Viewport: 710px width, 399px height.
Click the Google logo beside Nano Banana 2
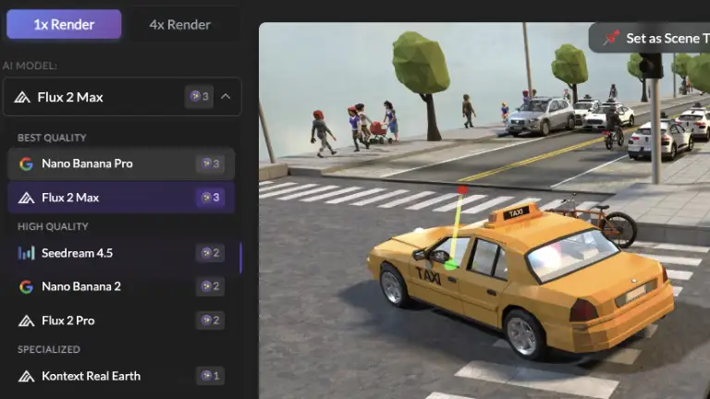pos(26,287)
